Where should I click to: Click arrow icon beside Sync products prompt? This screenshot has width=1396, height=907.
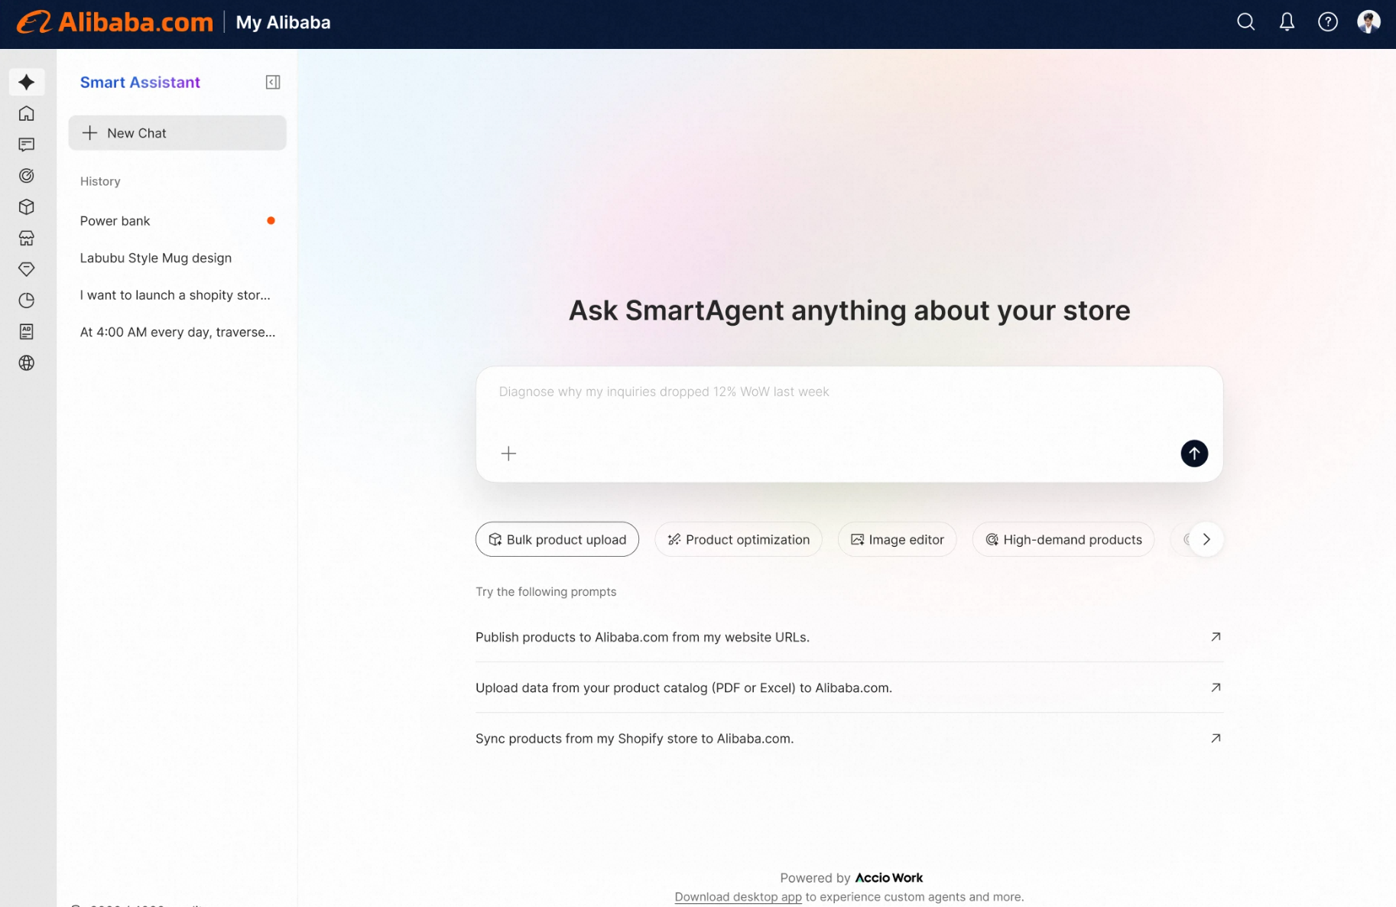tap(1216, 738)
